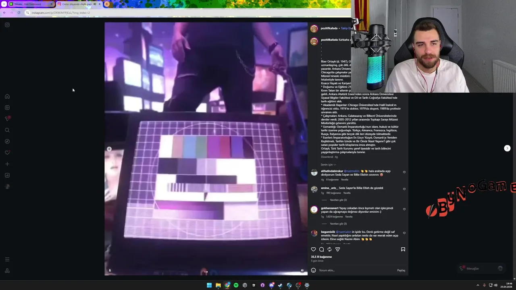Mute the Instagram tab audio indicator

(x=95, y=4)
